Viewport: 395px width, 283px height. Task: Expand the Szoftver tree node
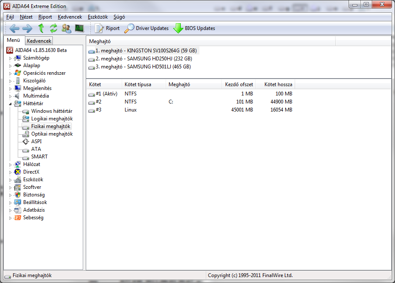pos(10,188)
